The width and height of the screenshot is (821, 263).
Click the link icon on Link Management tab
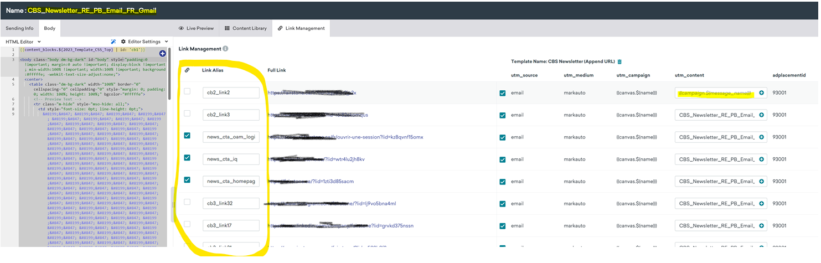(x=280, y=28)
